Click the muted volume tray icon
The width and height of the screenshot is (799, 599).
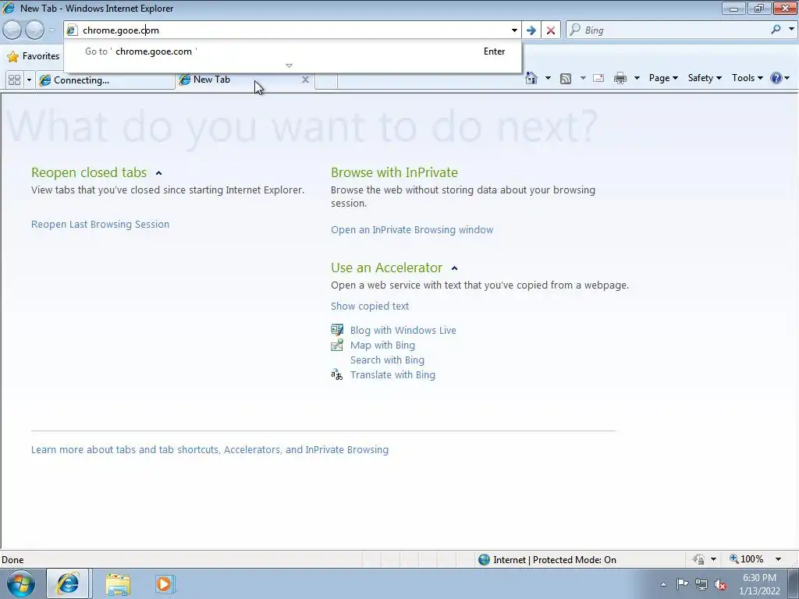point(720,584)
